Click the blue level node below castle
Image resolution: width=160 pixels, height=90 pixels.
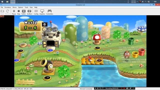pos(50,50)
